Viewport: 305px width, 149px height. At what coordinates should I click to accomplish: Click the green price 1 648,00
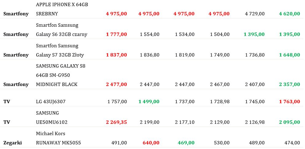coord(289,55)
